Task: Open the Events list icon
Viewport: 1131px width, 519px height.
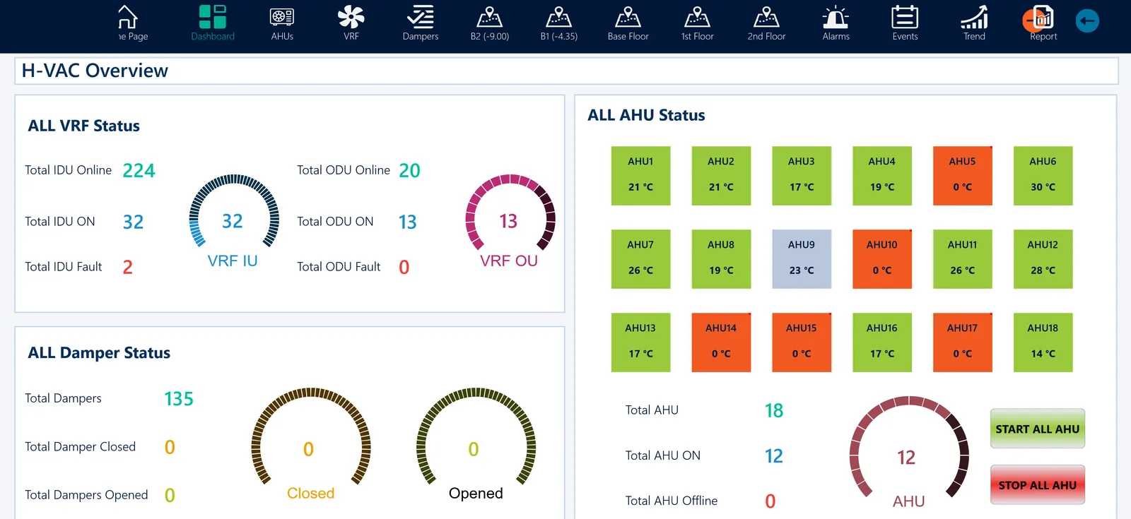Action: pos(905,17)
